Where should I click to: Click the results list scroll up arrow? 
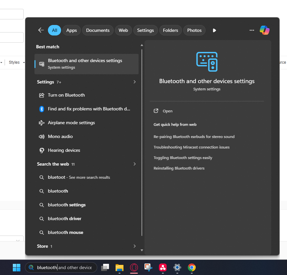(142, 45)
